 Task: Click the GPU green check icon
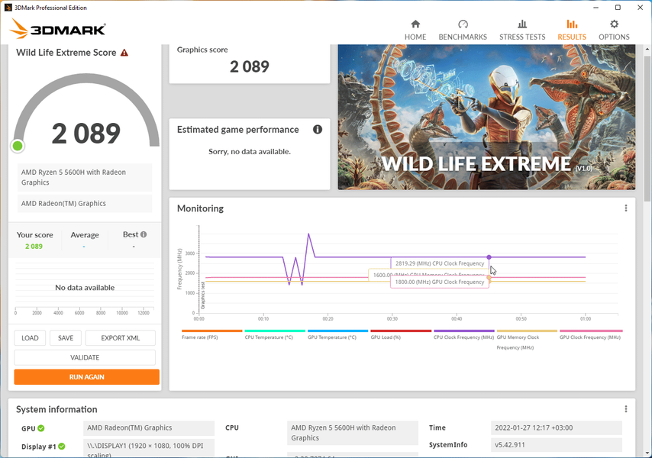pyautogui.click(x=40, y=428)
